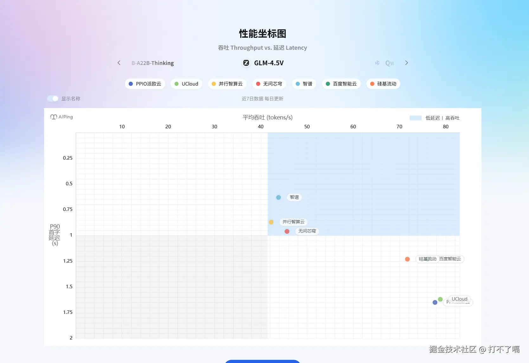
Task: Click the UCloud label in the chart
Action: coord(460,299)
